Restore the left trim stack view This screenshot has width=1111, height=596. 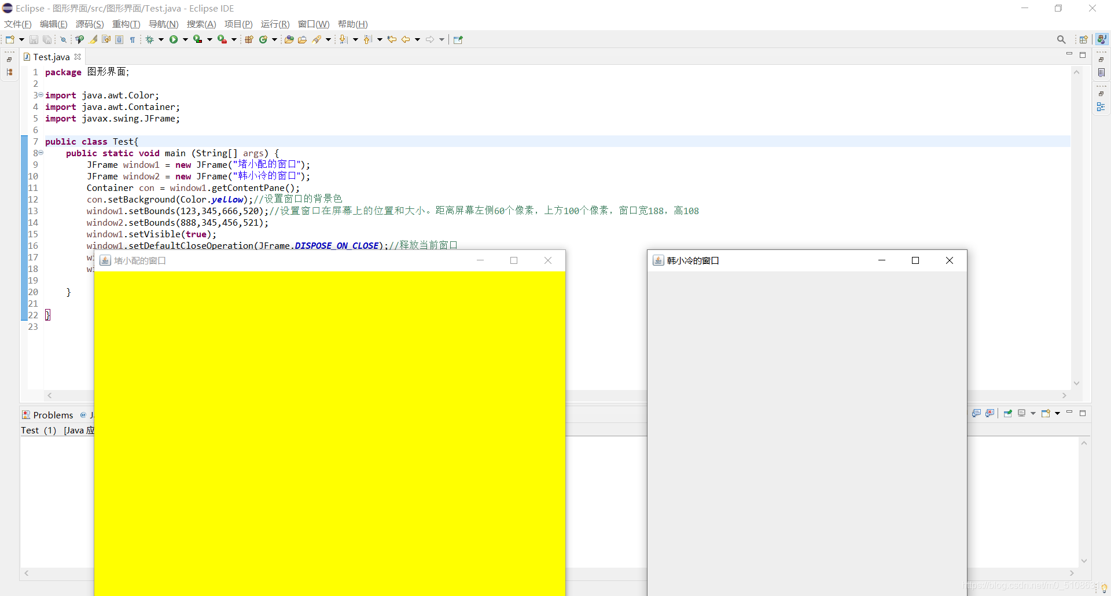[x=9, y=60]
